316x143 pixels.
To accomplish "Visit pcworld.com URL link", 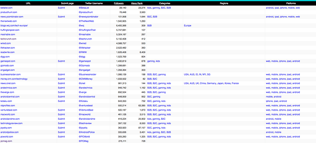I will pos(7,136).
